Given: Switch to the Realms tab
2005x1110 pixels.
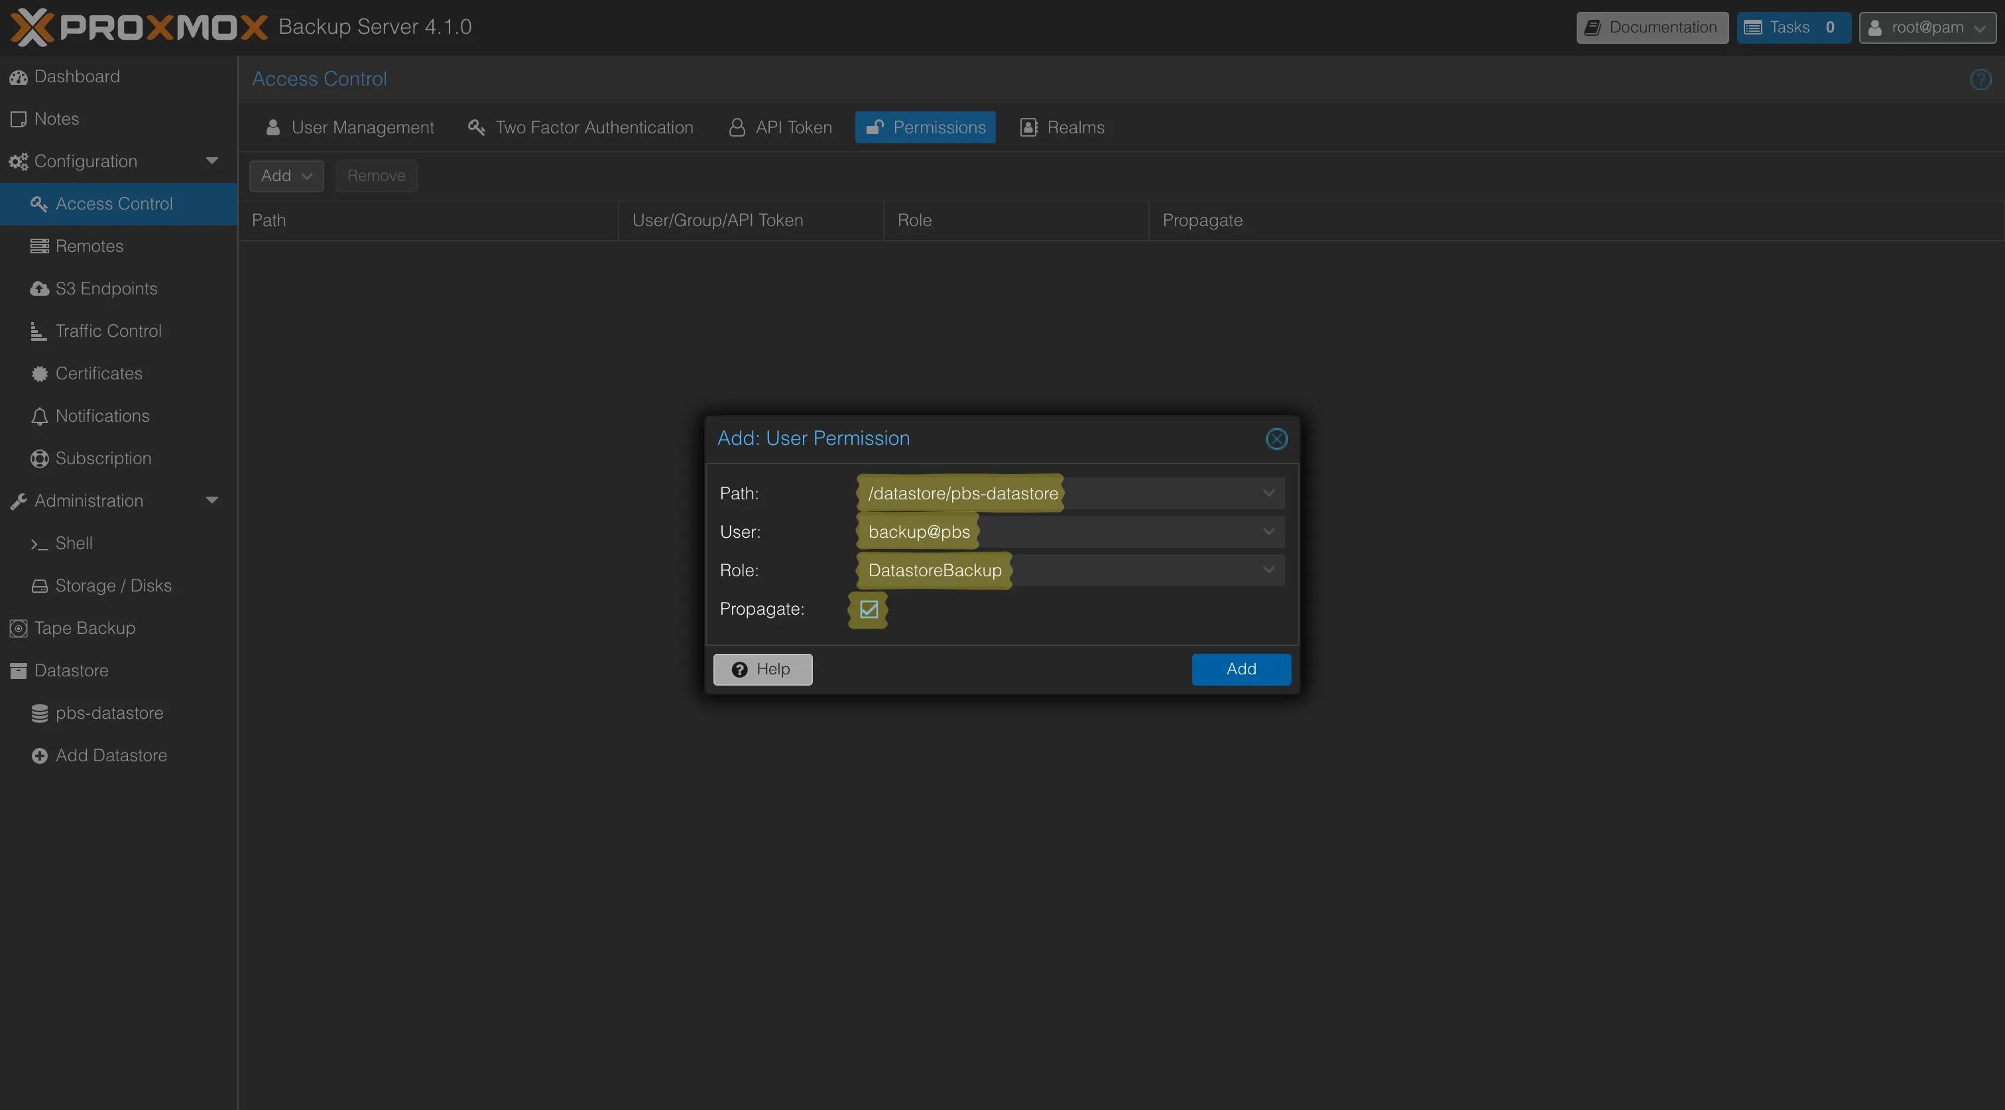Looking at the screenshot, I should pyautogui.click(x=1062, y=127).
